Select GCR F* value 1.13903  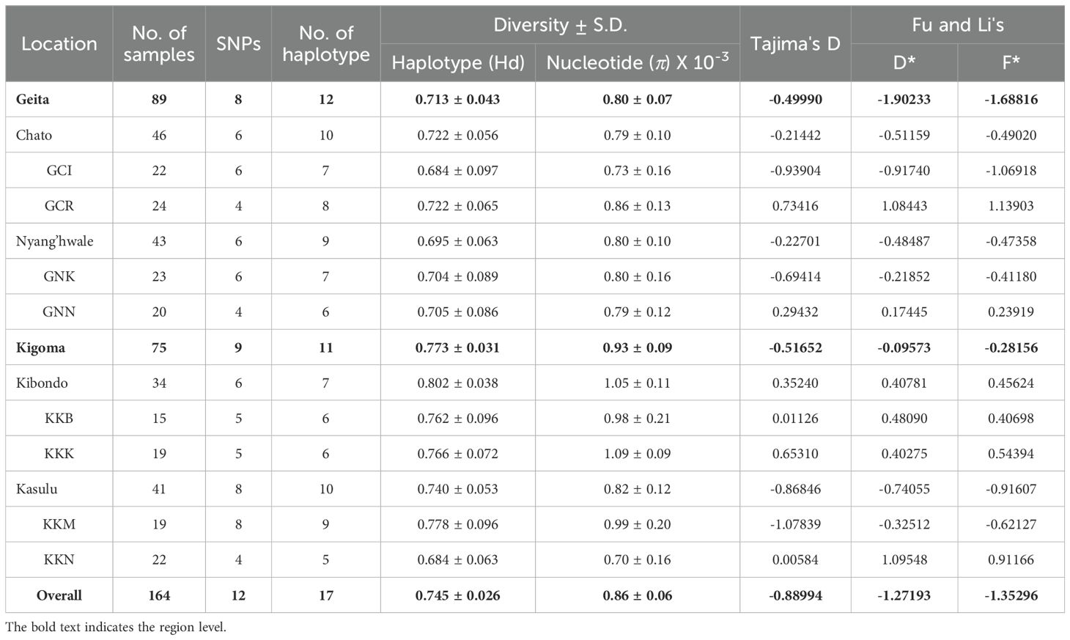coord(1011,205)
